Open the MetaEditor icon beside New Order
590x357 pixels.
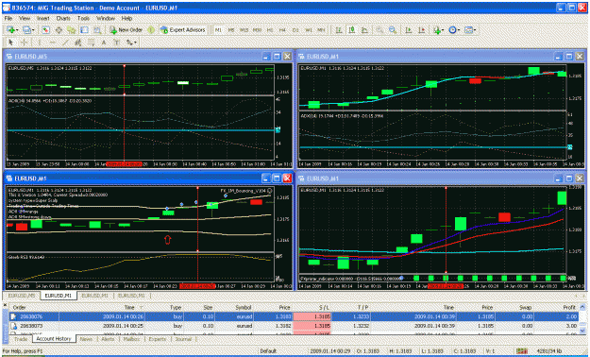click(x=151, y=30)
